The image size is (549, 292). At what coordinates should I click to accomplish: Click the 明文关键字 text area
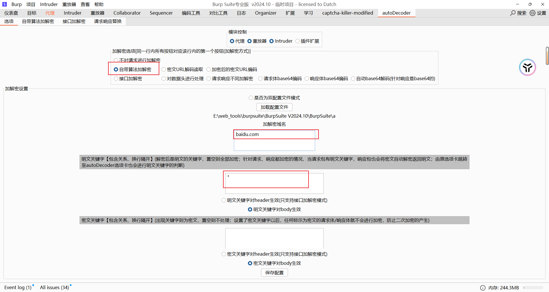[274, 184]
